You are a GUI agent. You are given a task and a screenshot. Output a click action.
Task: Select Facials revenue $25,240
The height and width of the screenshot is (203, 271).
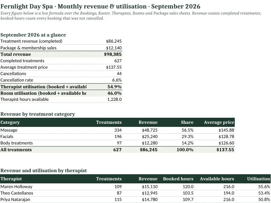[x=150, y=137]
